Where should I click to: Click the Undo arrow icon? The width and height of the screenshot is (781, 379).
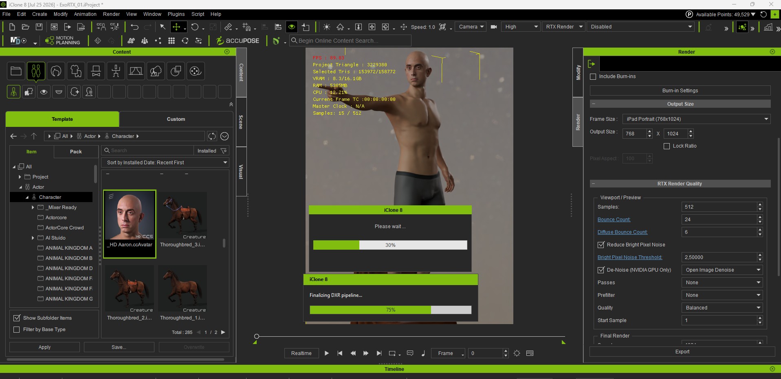(134, 27)
